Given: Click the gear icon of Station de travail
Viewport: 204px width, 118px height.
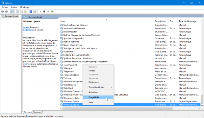Looking at the screenshot, I should click(62, 42).
